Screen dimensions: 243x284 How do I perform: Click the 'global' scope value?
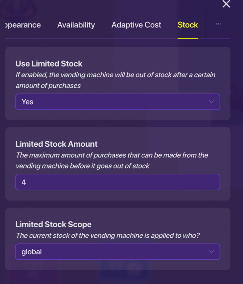pyautogui.click(x=32, y=251)
